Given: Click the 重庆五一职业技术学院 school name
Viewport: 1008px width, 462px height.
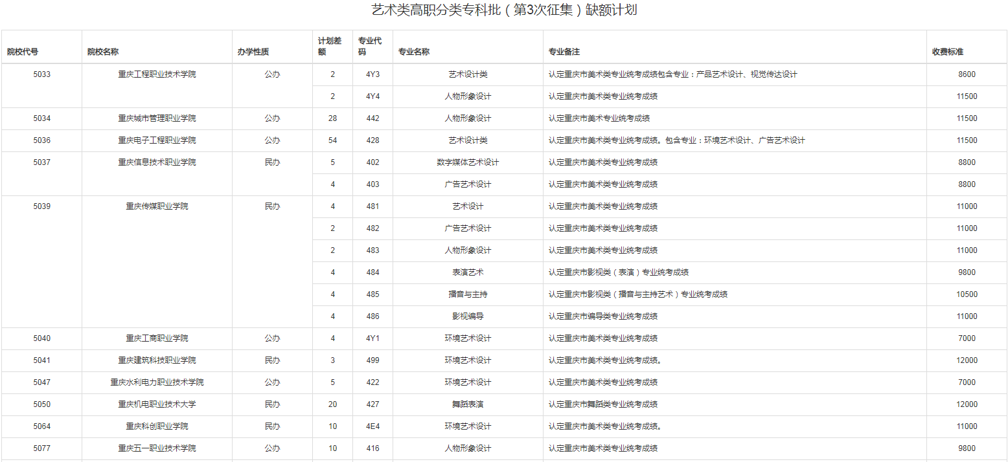Looking at the screenshot, I should pos(157,448).
